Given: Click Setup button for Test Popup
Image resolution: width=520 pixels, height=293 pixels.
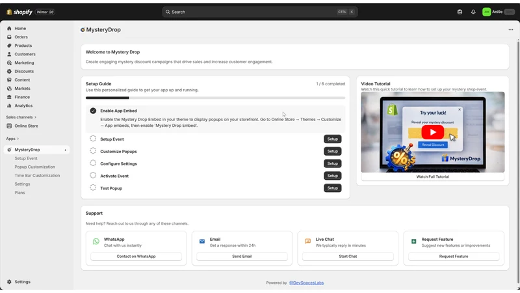Looking at the screenshot, I should (x=332, y=188).
